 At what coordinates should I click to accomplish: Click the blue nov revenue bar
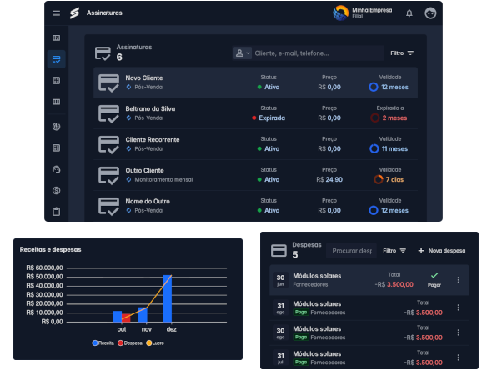pos(143,315)
